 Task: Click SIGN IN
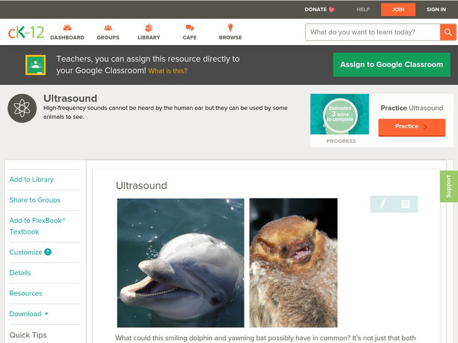coord(436,9)
